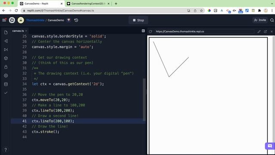The width and height of the screenshot is (275, 155).
Task: Click the CanvasDemo repl name
Action: click(56, 20)
